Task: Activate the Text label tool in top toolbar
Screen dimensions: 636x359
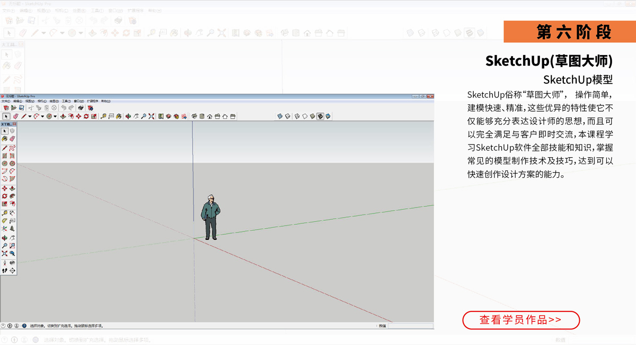Action: [x=111, y=116]
